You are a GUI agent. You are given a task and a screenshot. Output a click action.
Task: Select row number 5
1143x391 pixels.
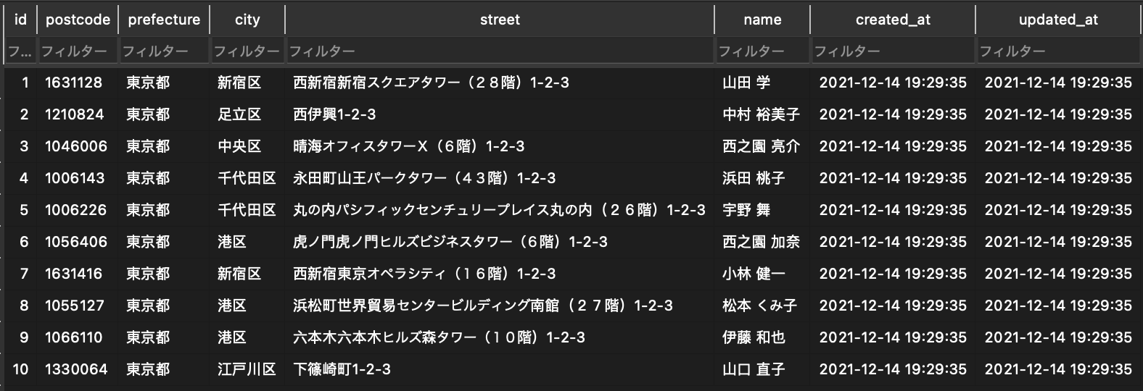pyautogui.click(x=24, y=210)
